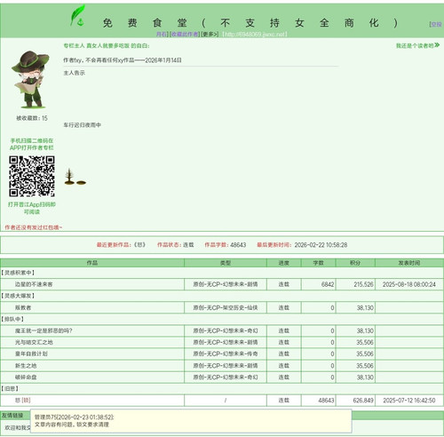Click the 类型 column header
The height and width of the screenshot is (437, 444).
pyautogui.click(x=226, y=263)
